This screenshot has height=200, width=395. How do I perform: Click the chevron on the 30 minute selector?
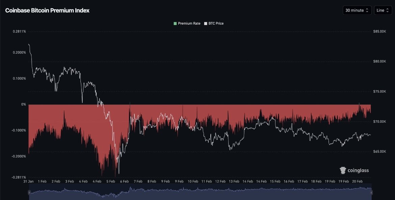point(366,10)
